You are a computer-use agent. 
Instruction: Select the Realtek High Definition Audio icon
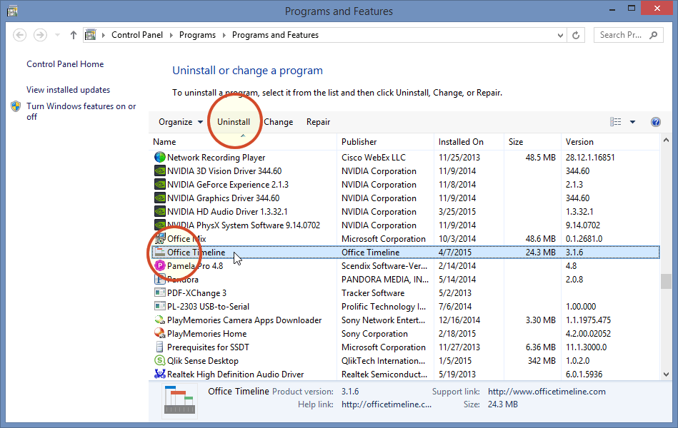pyautogui.click(x=159, y=374)
